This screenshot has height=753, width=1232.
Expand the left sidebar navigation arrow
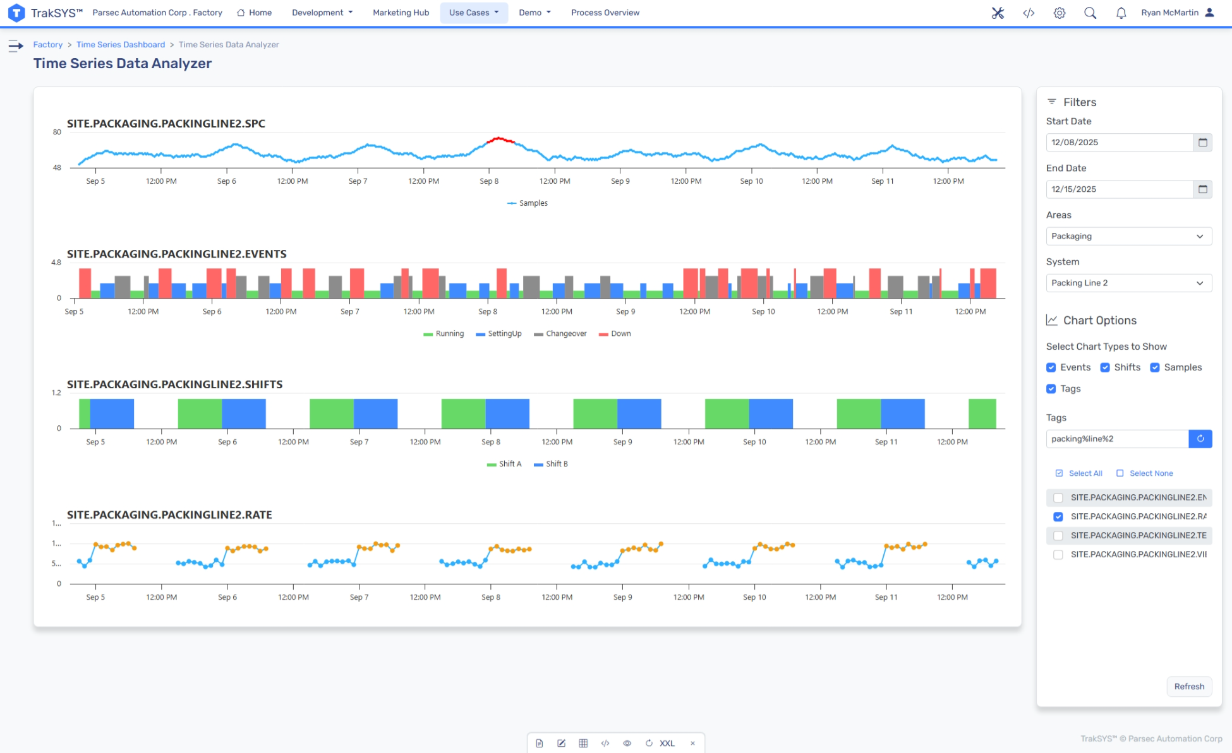16,45
